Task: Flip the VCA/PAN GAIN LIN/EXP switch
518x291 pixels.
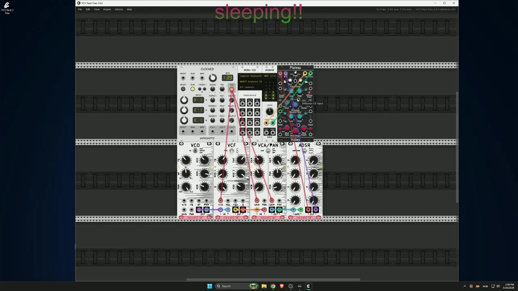Action: point(268,151)
